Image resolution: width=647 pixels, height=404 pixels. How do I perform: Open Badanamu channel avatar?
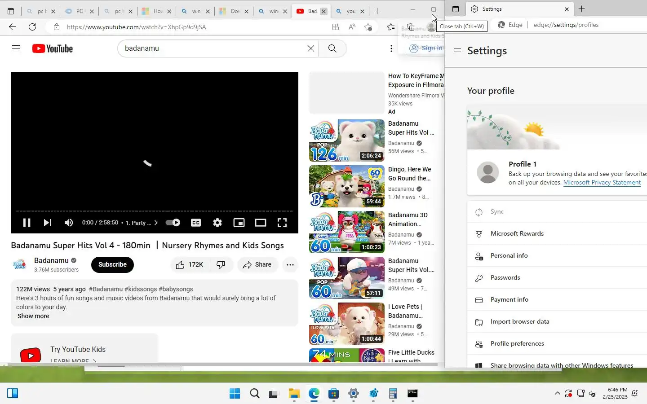[x=20, y=264]
